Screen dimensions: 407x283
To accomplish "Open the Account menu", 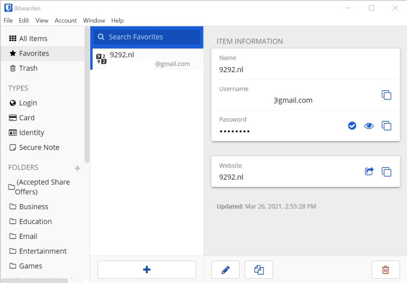I will pyautogui.click(x=66, y=21).
